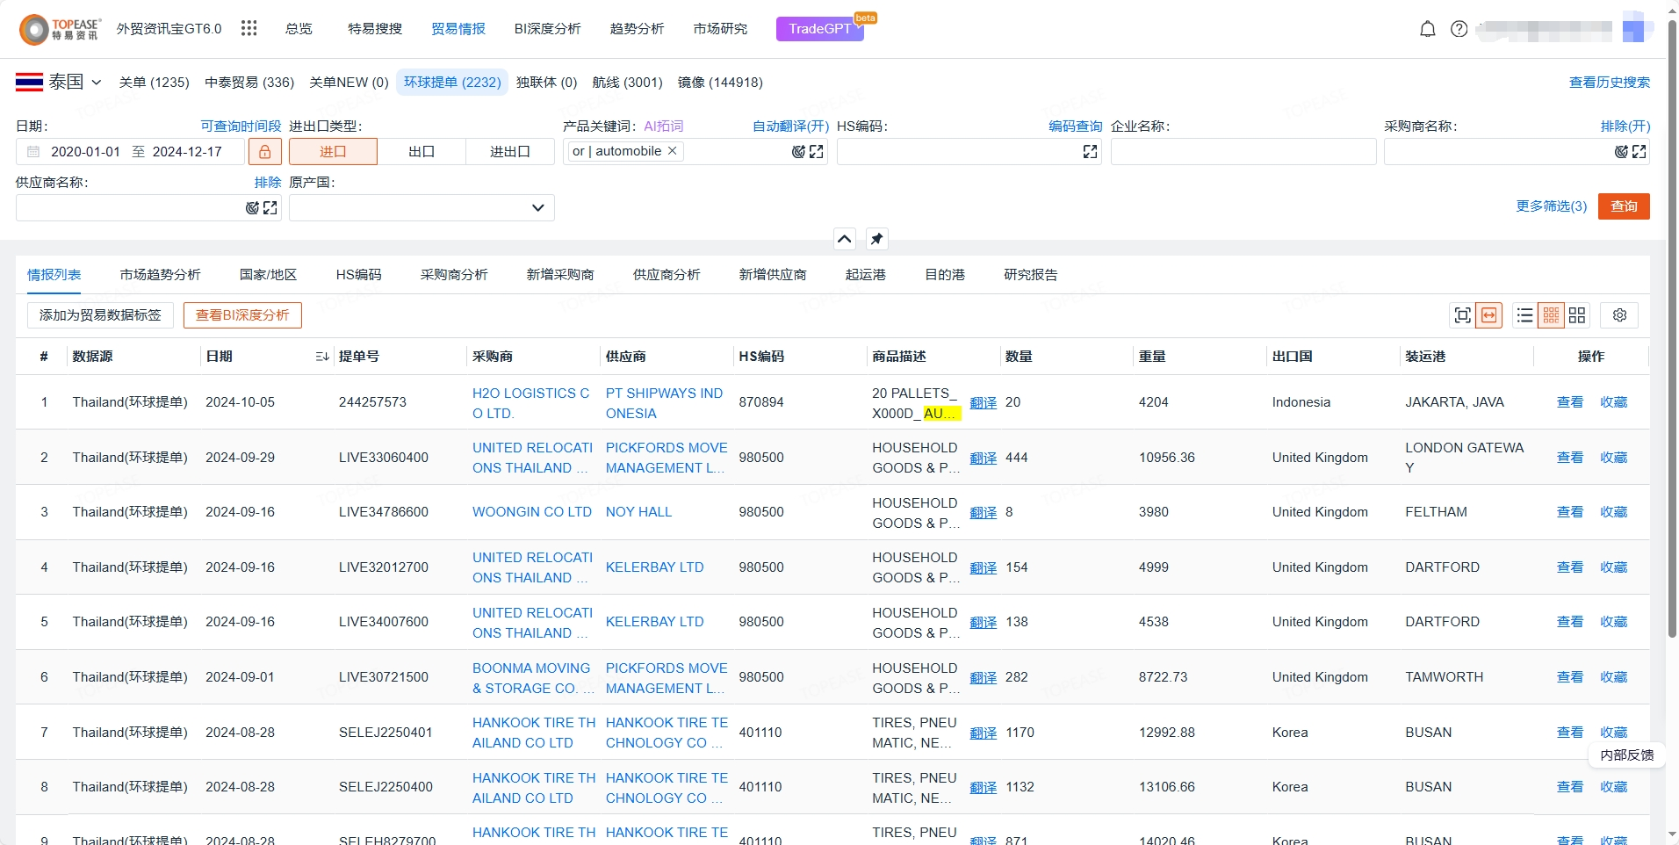Image resolution: width=1679 pixels, height=845 pixels.
Task: Select the large four-square card view icon
Action: (x=1577, y=315)
